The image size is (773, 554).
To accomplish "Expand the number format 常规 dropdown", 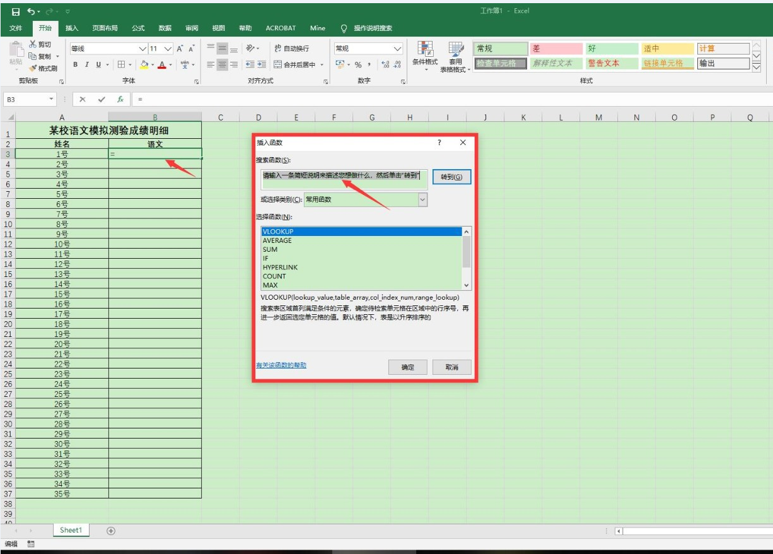I will [x=398, y=49].
